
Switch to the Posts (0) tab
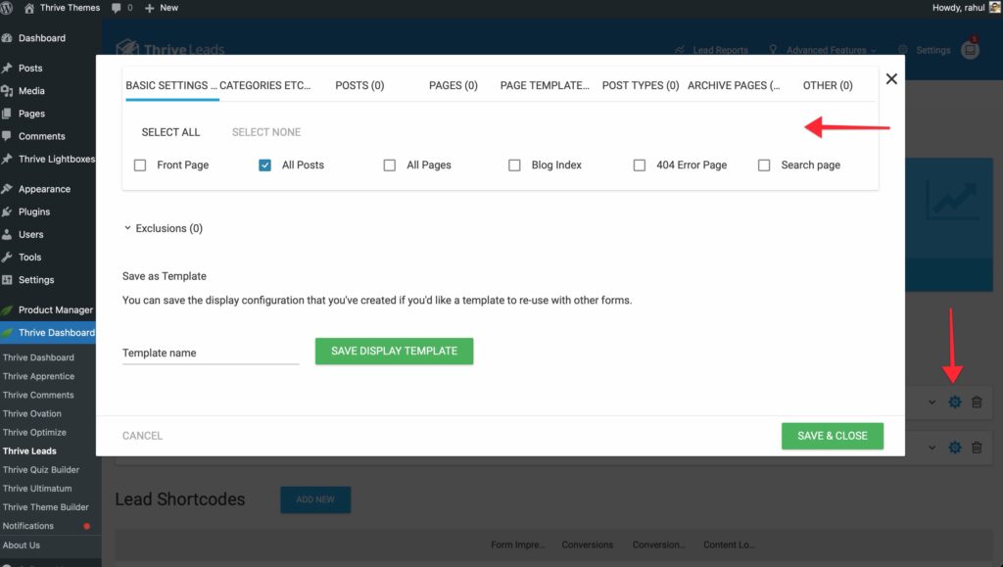tap(359, 85)
